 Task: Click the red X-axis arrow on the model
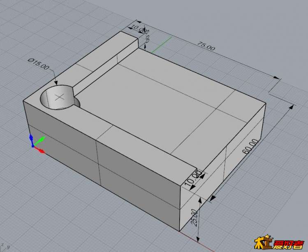[x=40, y=150]
